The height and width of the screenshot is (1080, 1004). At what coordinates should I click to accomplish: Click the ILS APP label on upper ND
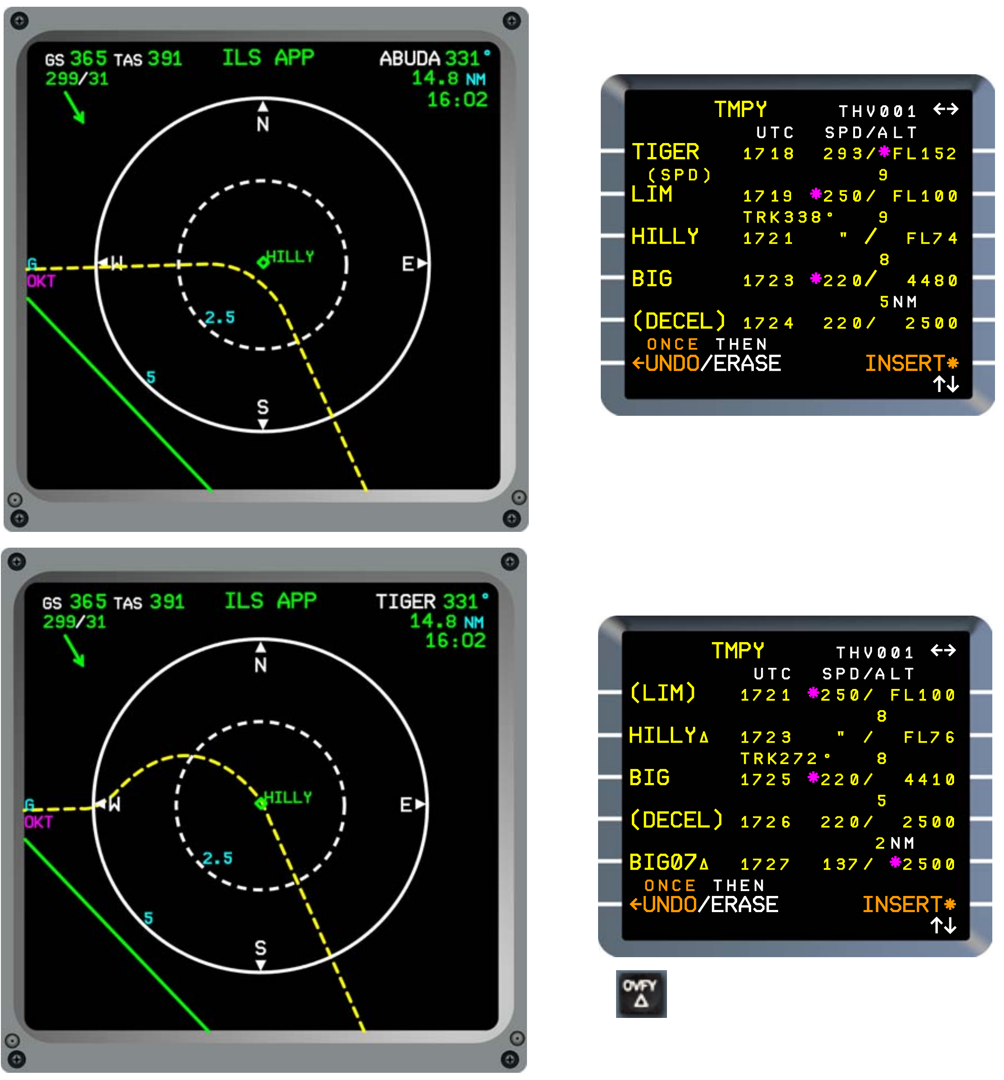click(268, 58)
